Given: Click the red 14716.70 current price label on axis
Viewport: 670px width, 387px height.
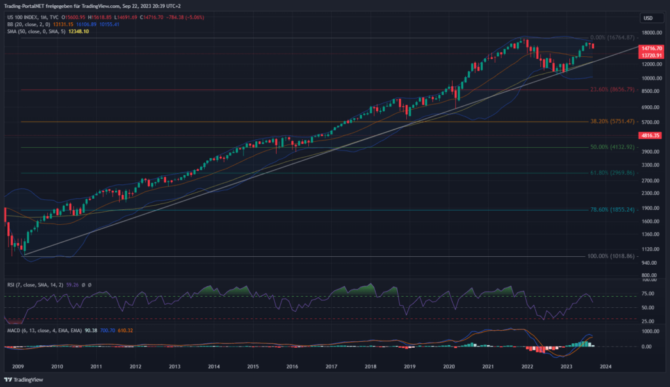Looking at the screenshot, I should (x=651, y=48).
